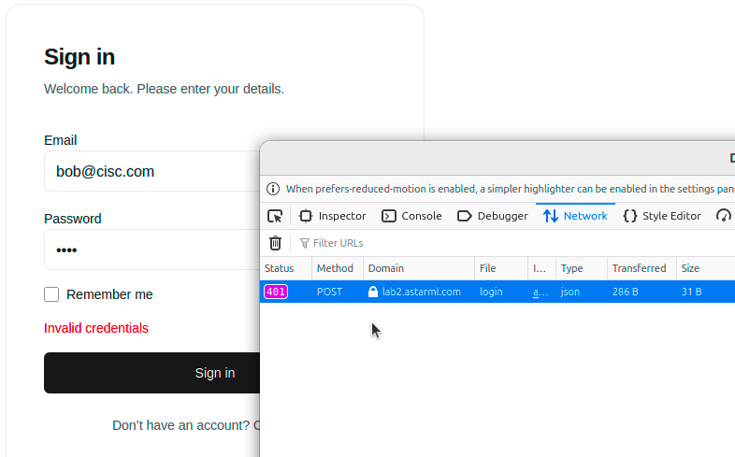Image resolution: width=735 pixels, height=457 pixels.
Task: Sort by the truncated Initiator column header
Action: tap(541, 268)
